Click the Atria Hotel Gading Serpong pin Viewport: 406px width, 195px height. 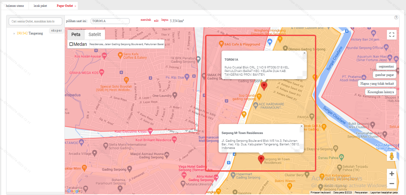tap(216, 177)
